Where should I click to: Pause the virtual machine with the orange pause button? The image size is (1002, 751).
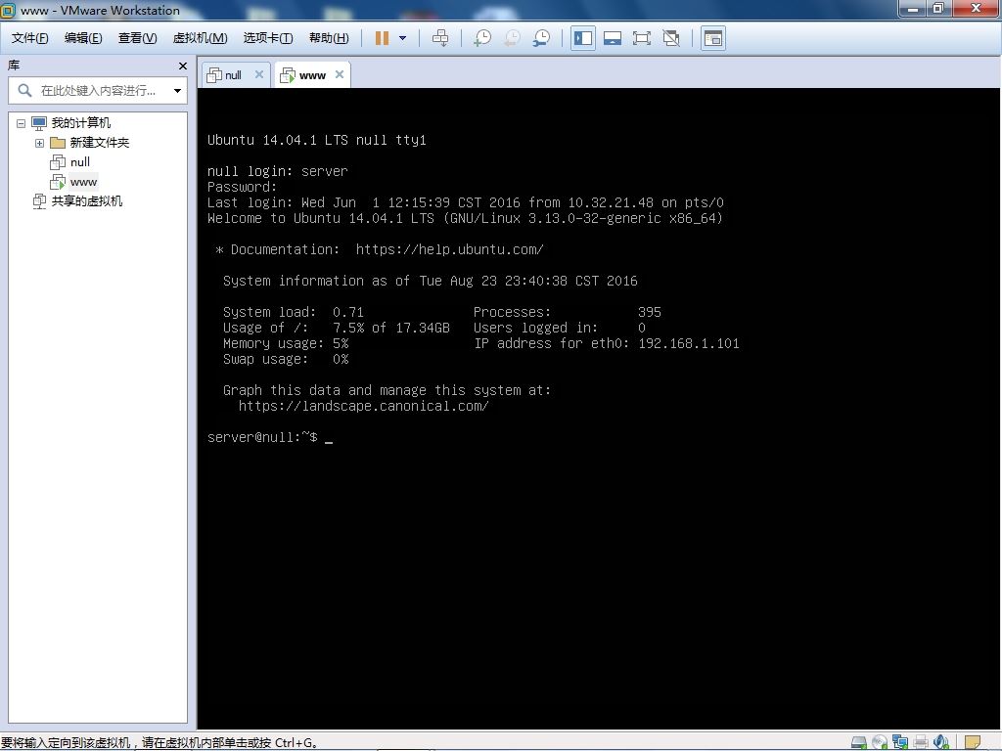383,38
